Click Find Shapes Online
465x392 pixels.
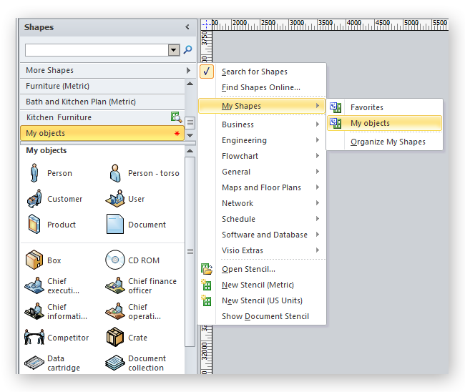[x=260, y=87]
